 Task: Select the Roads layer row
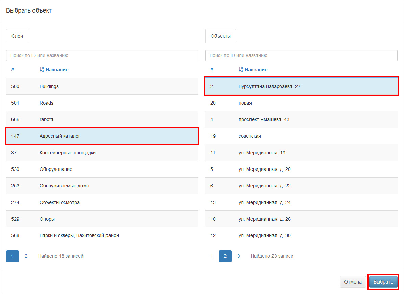coord(102,103)
